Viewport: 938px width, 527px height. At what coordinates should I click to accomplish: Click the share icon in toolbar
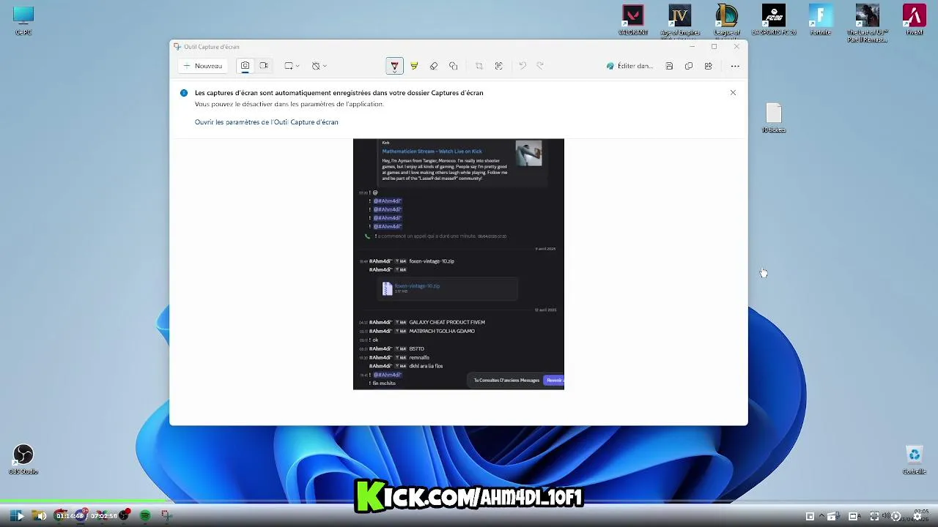709,66
